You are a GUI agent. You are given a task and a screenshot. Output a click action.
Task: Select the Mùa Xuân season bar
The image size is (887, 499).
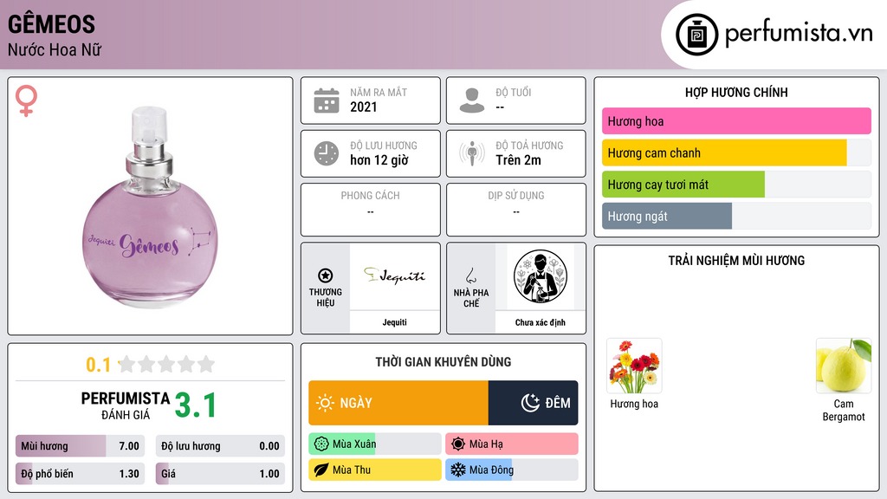coord(374,444)
